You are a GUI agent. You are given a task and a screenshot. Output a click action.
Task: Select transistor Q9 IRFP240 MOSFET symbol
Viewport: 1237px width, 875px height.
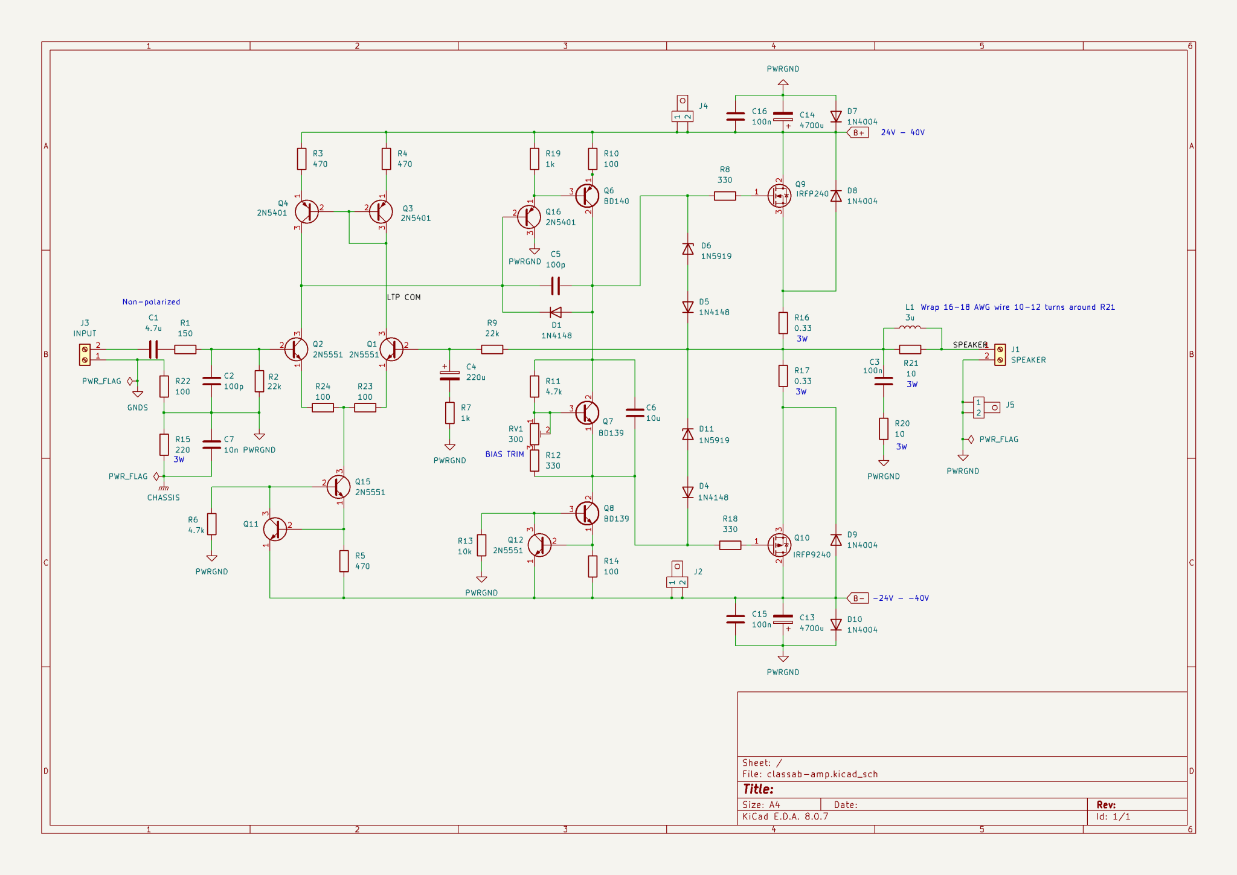point(779,196)
